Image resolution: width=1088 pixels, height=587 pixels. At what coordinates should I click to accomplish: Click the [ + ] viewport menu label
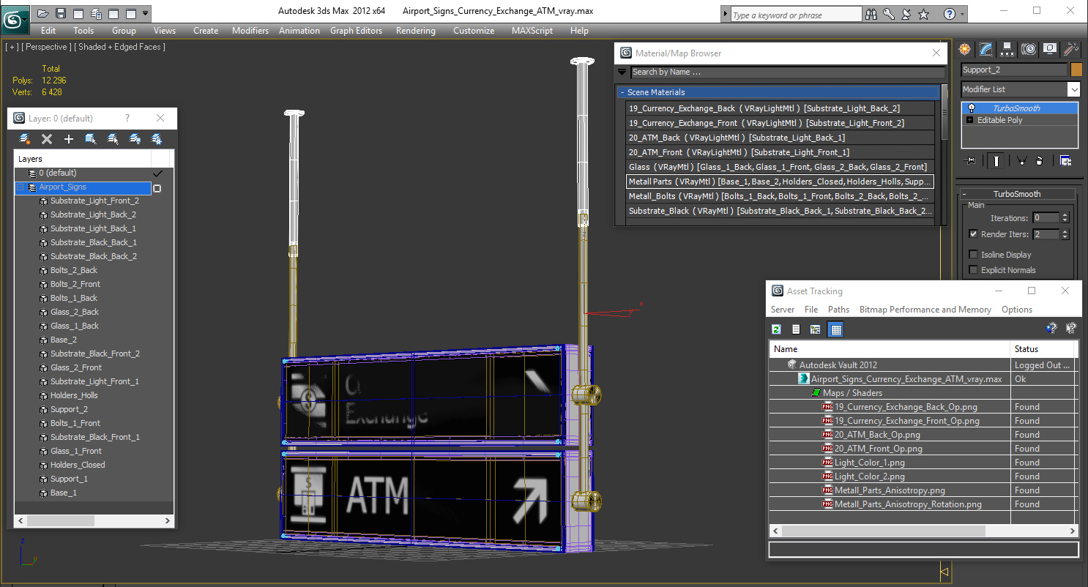click(x=12, y=47)
